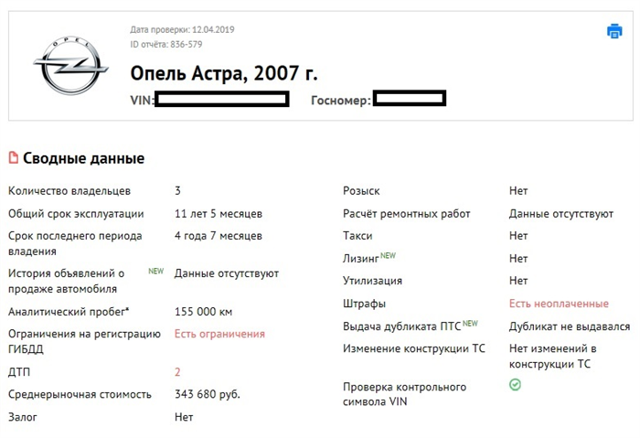Click the red ДТП count number 2
Viewport: 640px width, 438px height.
pyautogui.click(x=177, y=372)
